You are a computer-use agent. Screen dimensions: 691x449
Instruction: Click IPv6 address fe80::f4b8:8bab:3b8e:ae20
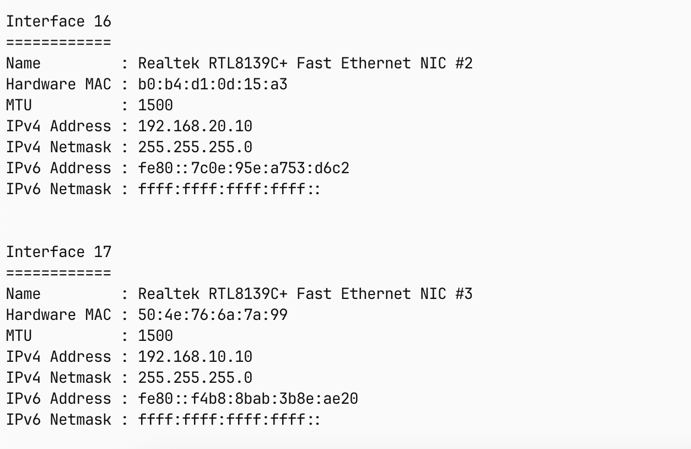click(248, 399)
